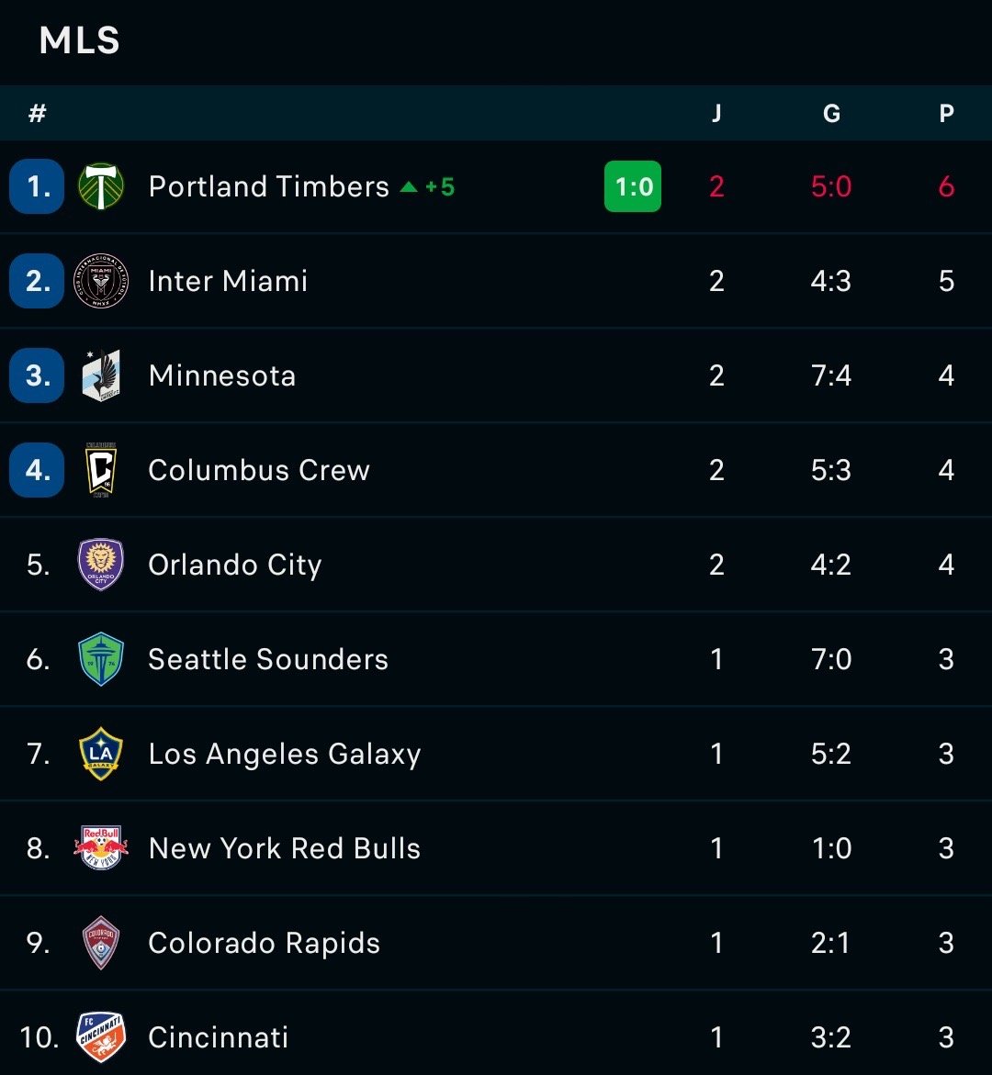Select the Cincinnati team name
This screenshot has height=1075, width=992.
(219, 1037)
